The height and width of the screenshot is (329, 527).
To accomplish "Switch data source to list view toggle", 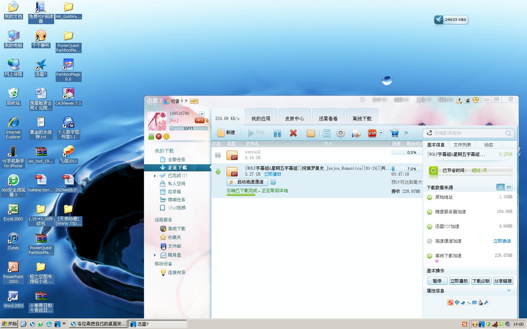I will click(x=501, y=187).
